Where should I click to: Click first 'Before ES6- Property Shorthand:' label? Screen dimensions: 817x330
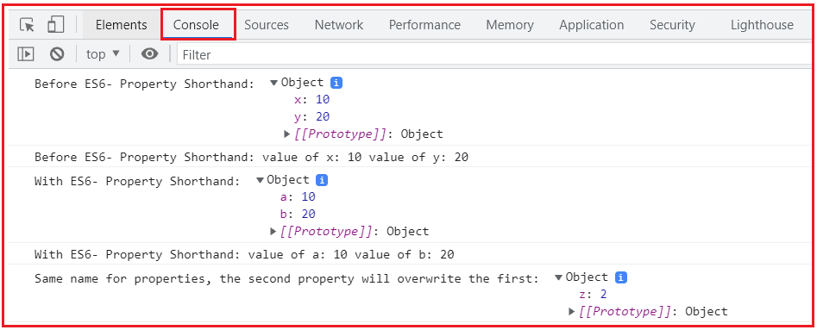145,84
